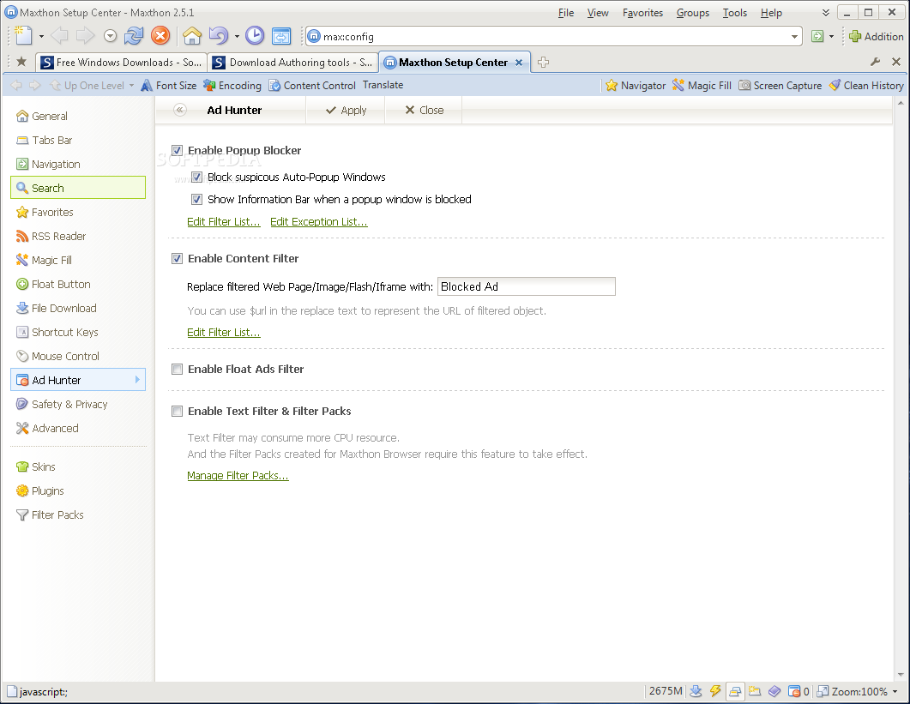Click the green Go button icon

(x=817, y=37)
